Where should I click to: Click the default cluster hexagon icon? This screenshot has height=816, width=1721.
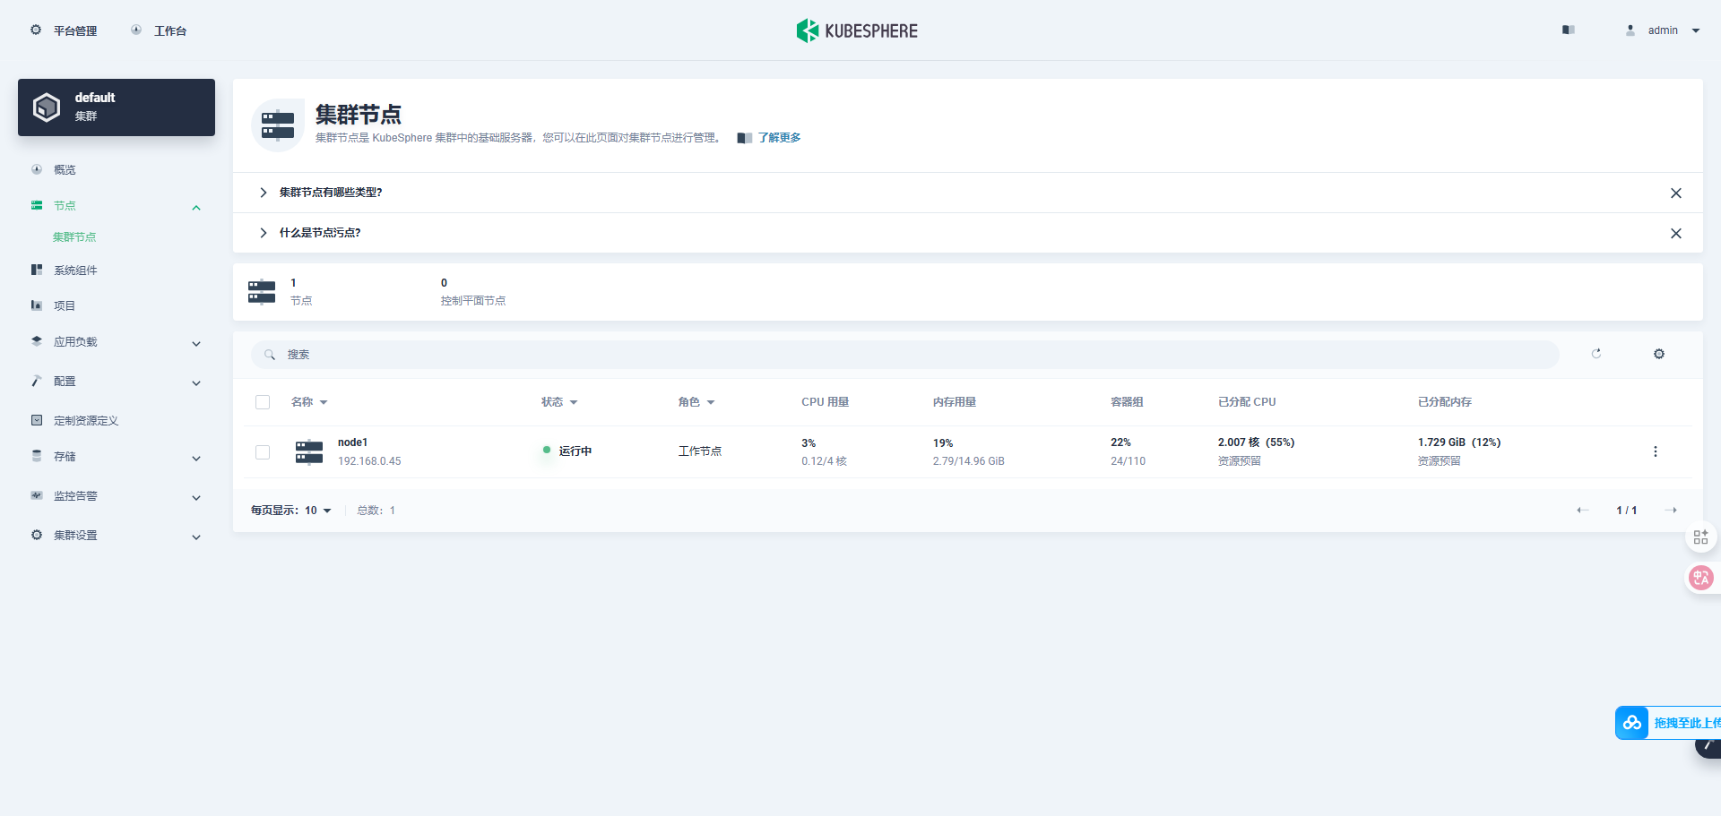point(47,107)
